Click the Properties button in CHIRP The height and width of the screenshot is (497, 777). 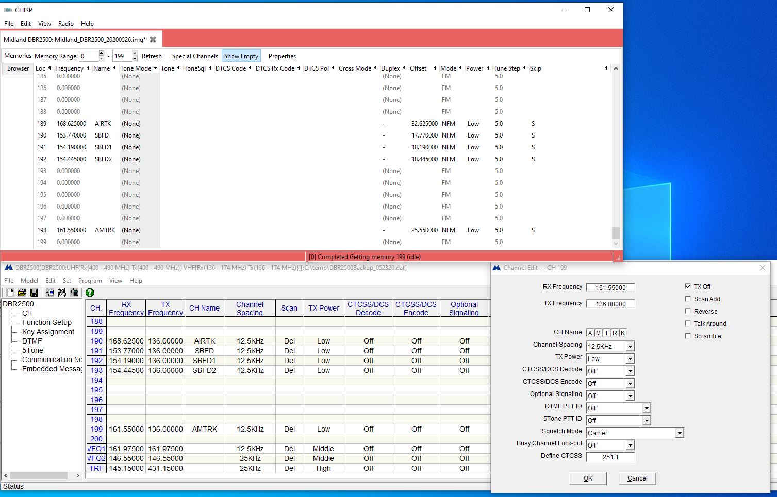point(282,56)
